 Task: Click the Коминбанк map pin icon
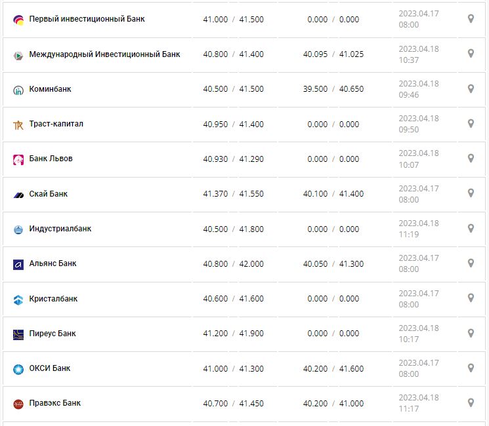[471, 88]
